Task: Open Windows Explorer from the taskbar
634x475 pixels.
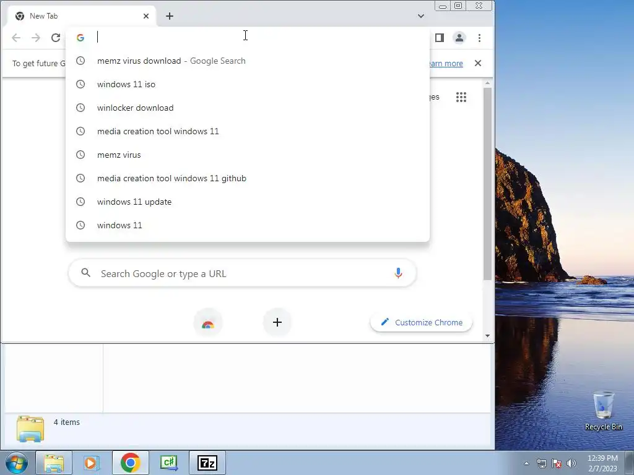Action: pyautogui.click(x=54, y=463)
